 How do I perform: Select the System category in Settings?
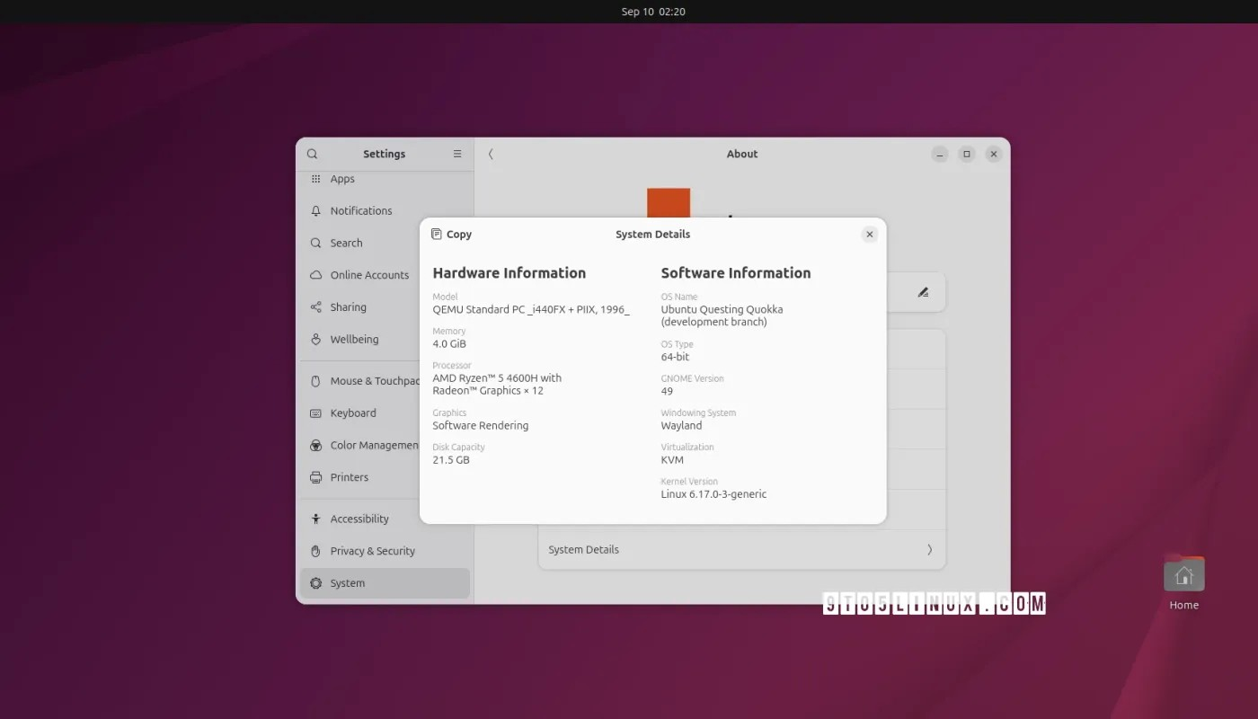point(347,582)
